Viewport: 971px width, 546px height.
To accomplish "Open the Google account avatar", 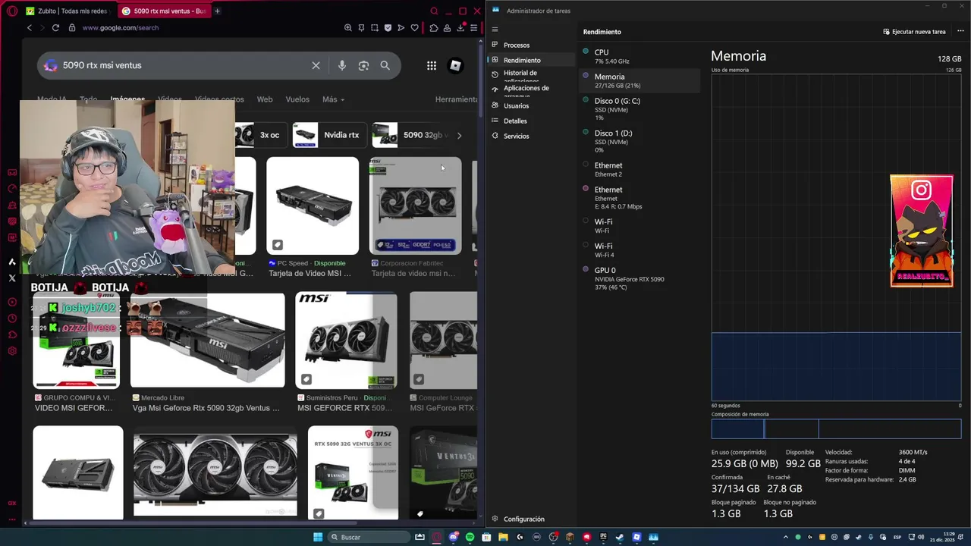I will [455, 65].
